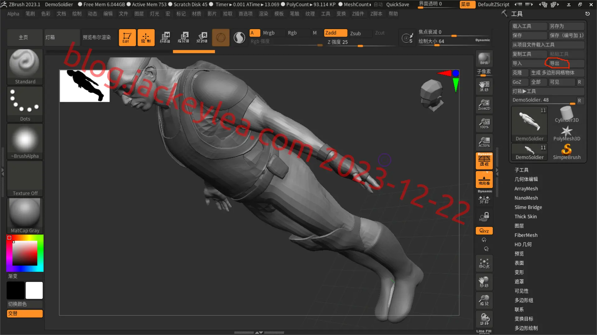Click the white secondary color swatch
Viewport: 597px width, 335px height.
34,290
